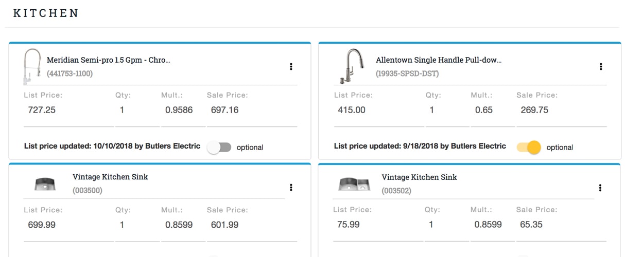Click the Allentown Single Handle Pull-down title

pyautogui.click(x=439, y=60)
